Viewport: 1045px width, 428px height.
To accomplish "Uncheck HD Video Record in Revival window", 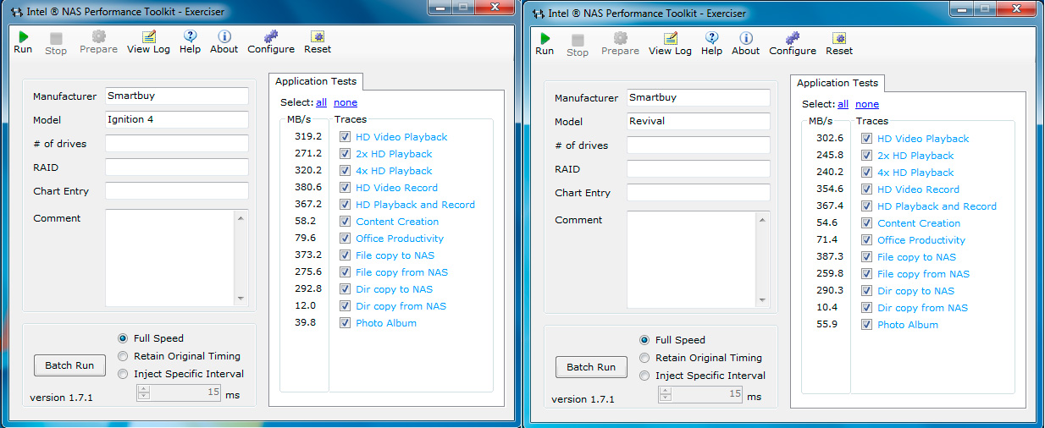I will (866, 189).
